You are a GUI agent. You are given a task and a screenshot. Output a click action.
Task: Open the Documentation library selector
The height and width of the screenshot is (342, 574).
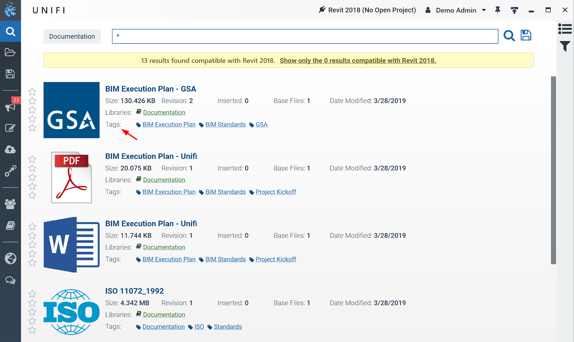click(72, 36)
